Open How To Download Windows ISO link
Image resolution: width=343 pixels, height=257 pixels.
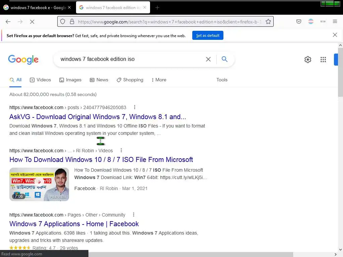pos(101,160)
